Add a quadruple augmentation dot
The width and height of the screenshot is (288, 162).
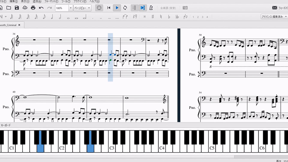point(117,18)
